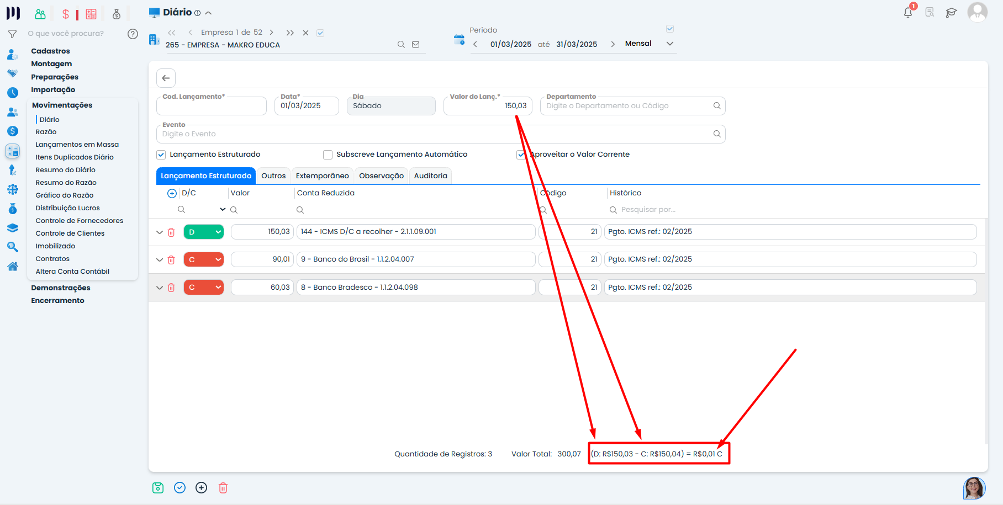Delete the Banco do Brasil entry row
The width and height of the screenshot is (1003, 505).
point(171,260)
